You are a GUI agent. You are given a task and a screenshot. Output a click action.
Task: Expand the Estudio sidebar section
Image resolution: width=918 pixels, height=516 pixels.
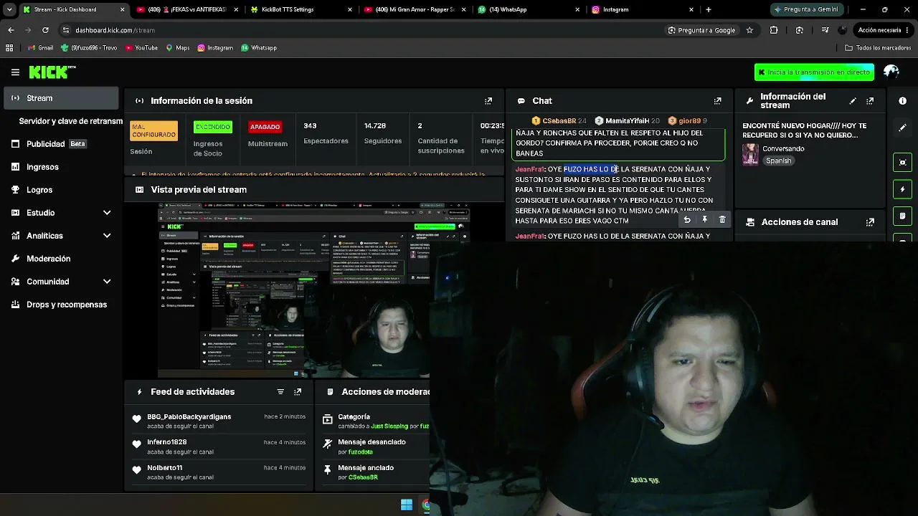[107, 213]
